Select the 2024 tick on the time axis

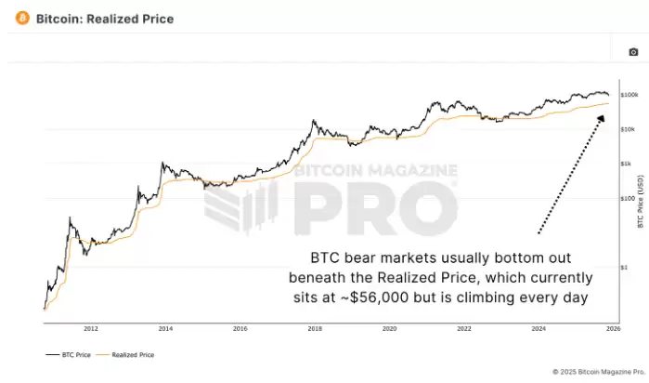click(x=539, y=329)
